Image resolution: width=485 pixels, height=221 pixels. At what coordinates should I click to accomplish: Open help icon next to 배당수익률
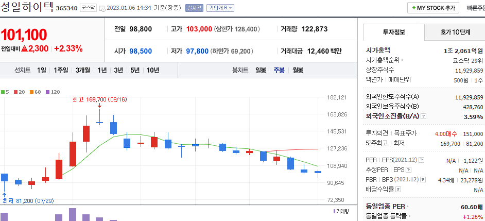pyautogui.click(x=399, y=189)
